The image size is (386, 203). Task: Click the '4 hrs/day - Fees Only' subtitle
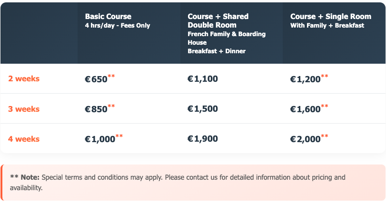coord(118,26)
